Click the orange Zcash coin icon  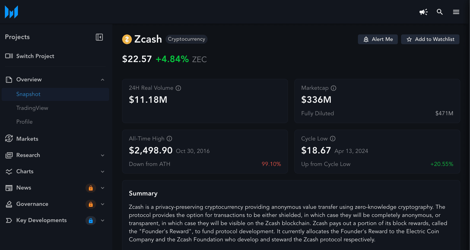127,39
